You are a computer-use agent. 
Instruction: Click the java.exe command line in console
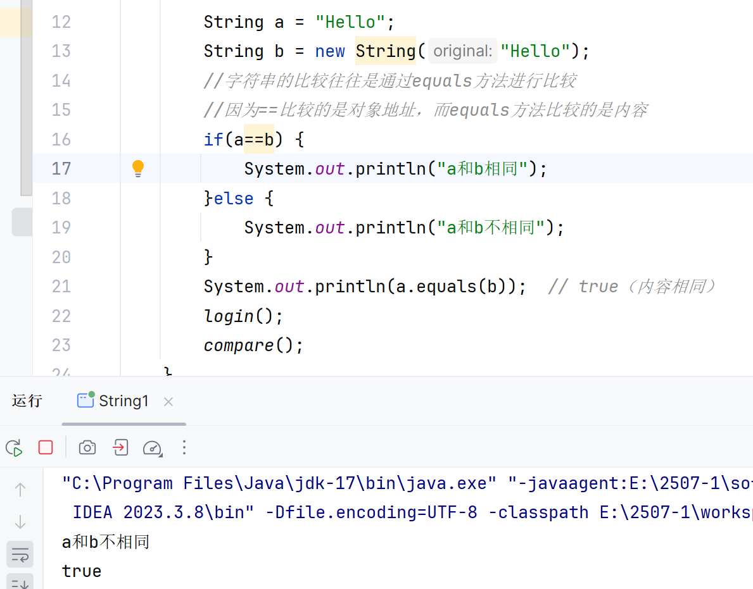click(407, 483)
